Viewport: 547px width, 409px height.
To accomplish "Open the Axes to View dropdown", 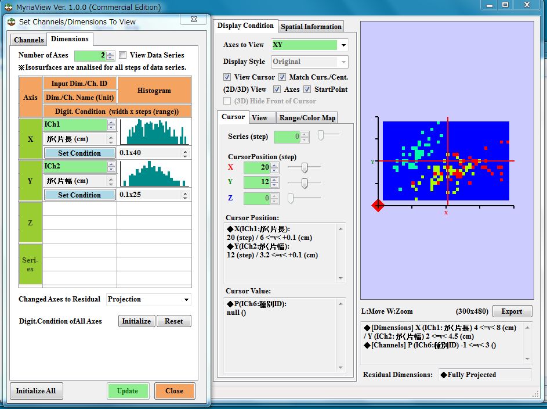I will click(343, 45).
